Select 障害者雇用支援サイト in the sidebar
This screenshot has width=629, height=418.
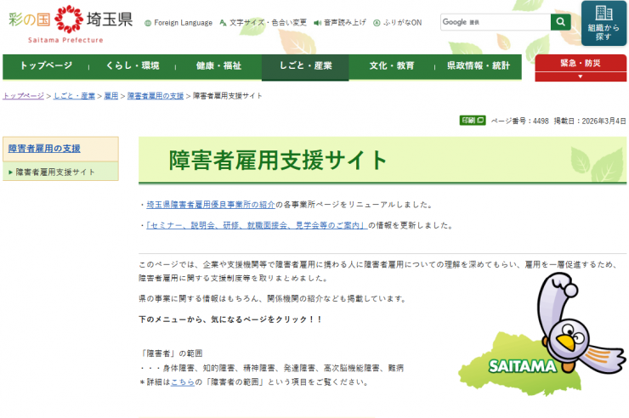55,172
